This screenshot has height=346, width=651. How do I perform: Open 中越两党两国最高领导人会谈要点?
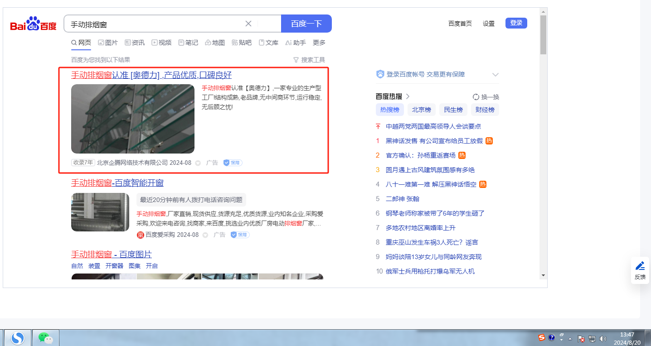tap(433, 126)
